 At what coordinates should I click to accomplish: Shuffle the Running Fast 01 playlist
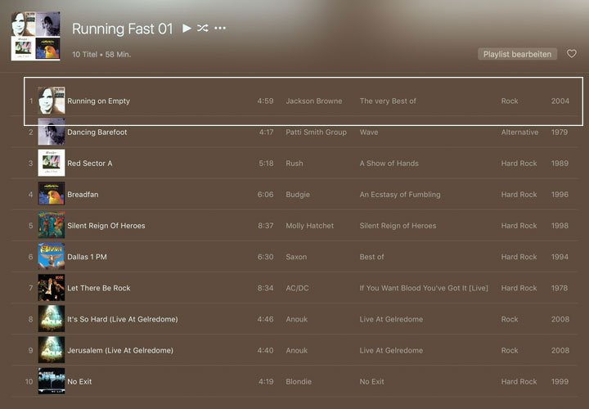click(203, 28)
